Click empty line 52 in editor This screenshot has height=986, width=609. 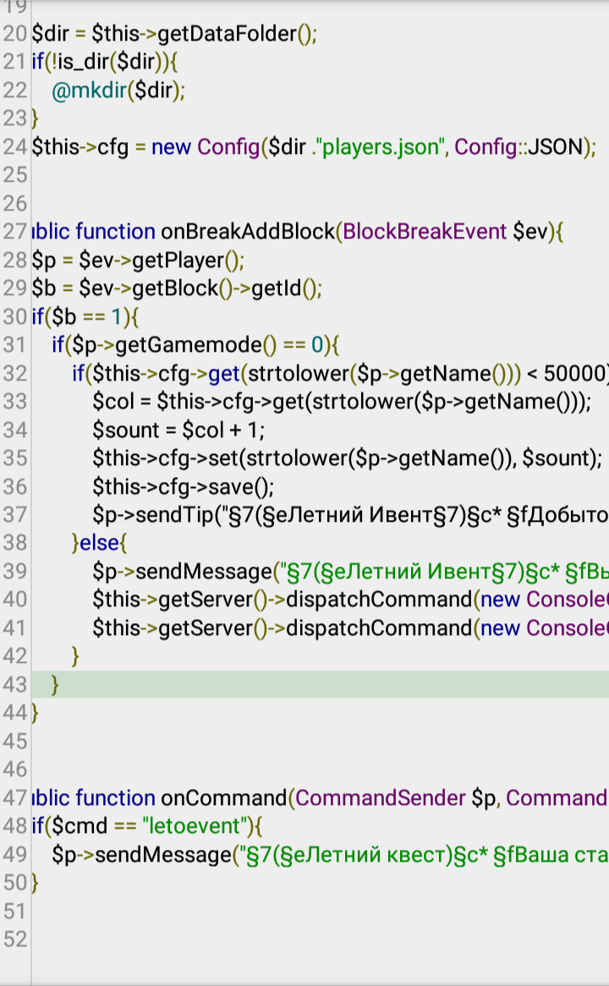click(321, 939)
